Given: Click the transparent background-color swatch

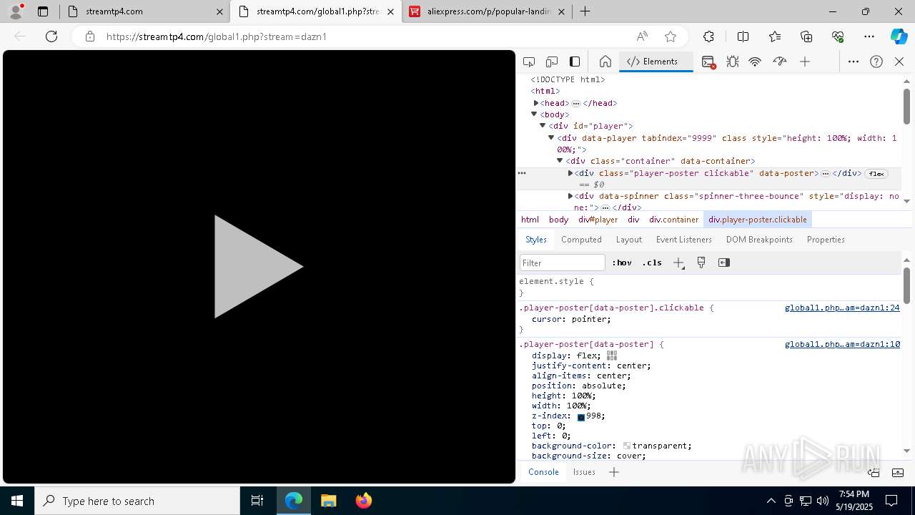Looking at the screenshot, I should click(x=627, y=446).
